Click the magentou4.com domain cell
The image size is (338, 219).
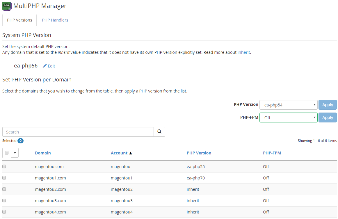pyautogui.click(x=50, y=212)
